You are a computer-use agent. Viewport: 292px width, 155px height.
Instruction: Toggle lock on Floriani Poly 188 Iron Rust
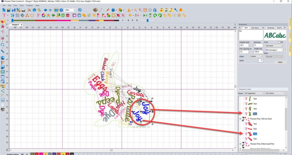tap(243, 120)
